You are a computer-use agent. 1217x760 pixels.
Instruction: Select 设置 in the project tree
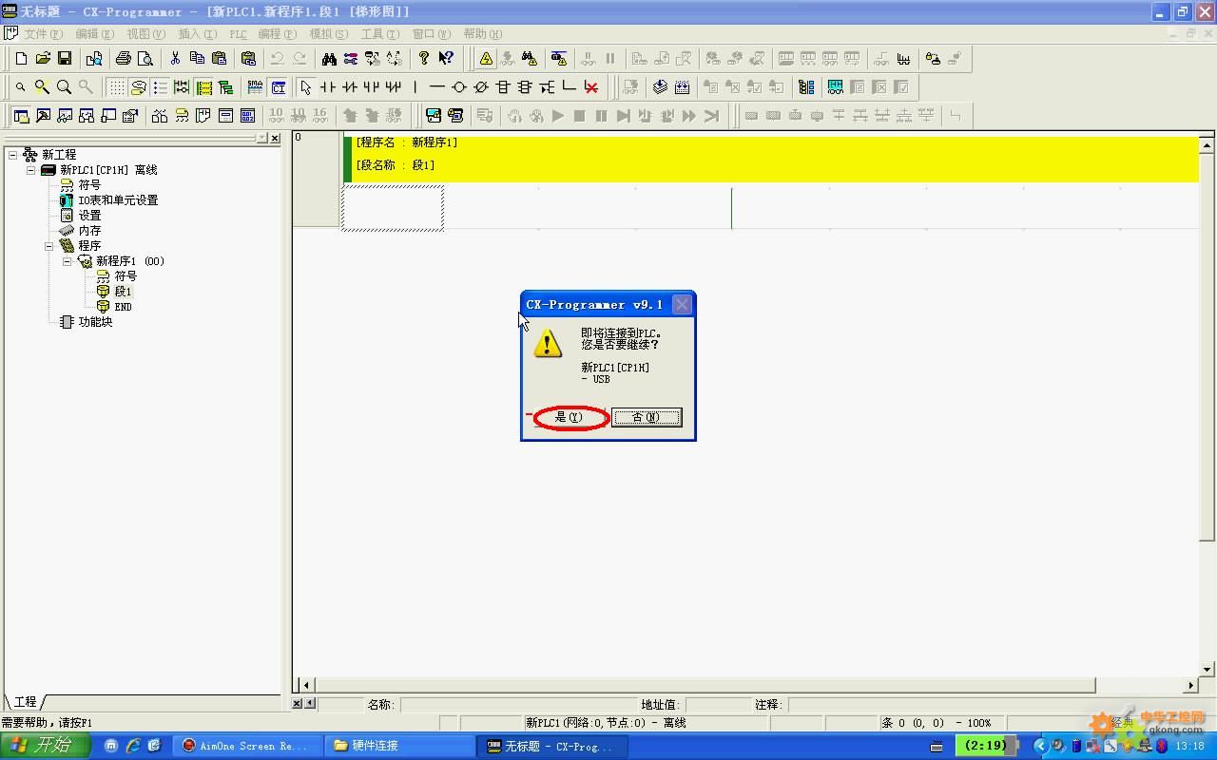pyautogui.click(x=89, y=216)
